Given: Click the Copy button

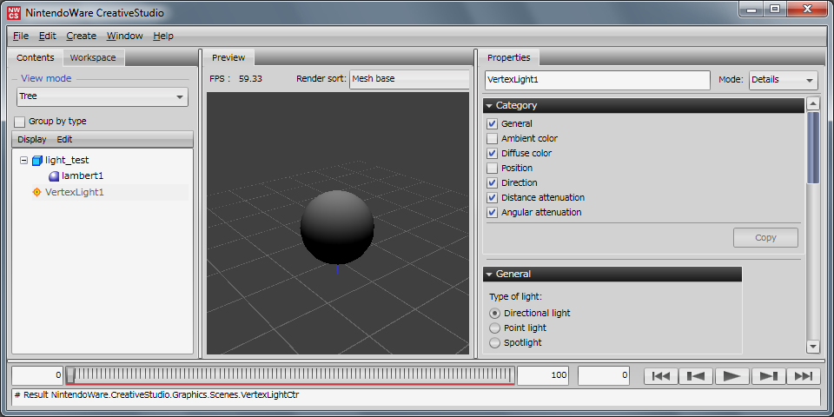Looking at the screenshot, I should pyautogui.click(x=765, y=238).
